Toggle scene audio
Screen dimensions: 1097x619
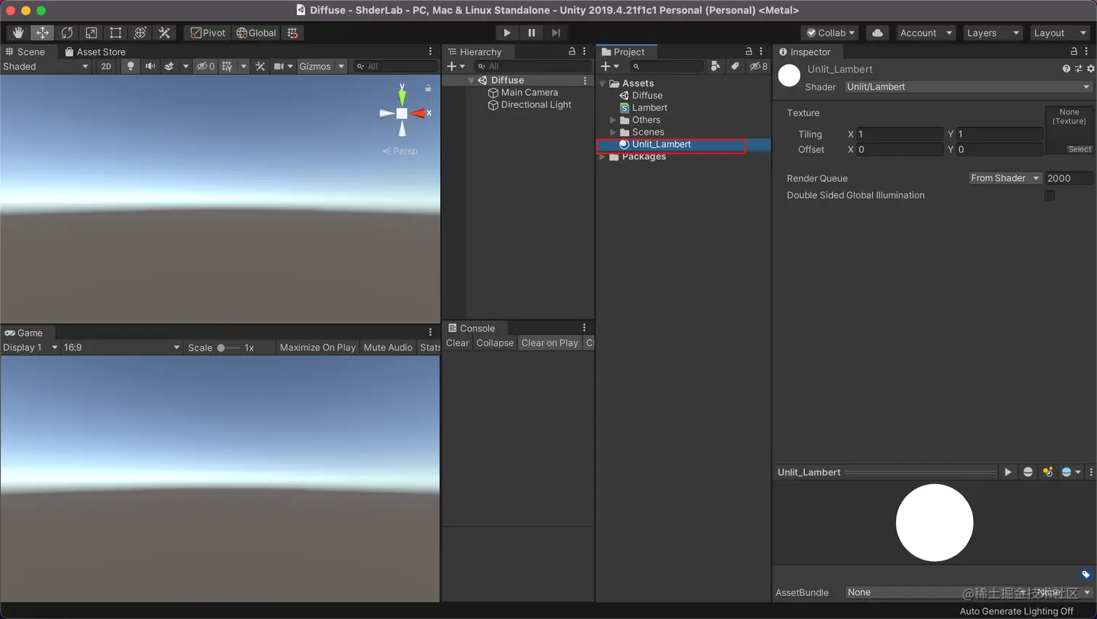pyautogui.click(x=150, y=66)
